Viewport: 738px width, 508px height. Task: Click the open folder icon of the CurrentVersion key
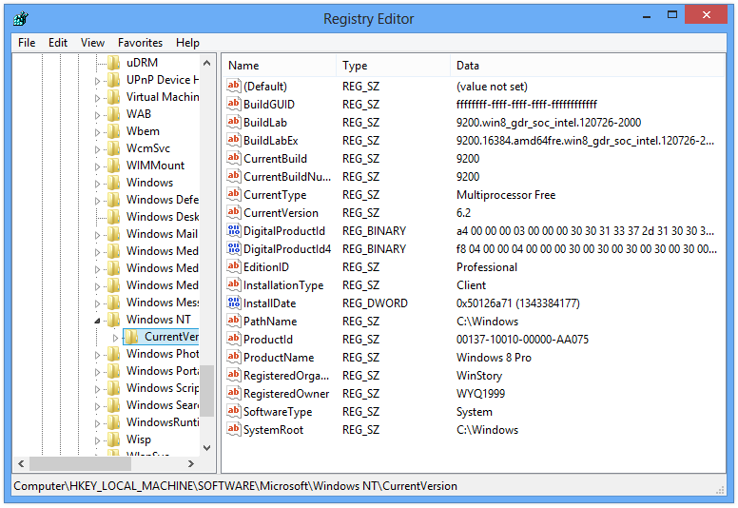pyautogui.click(x=132, y=337)
